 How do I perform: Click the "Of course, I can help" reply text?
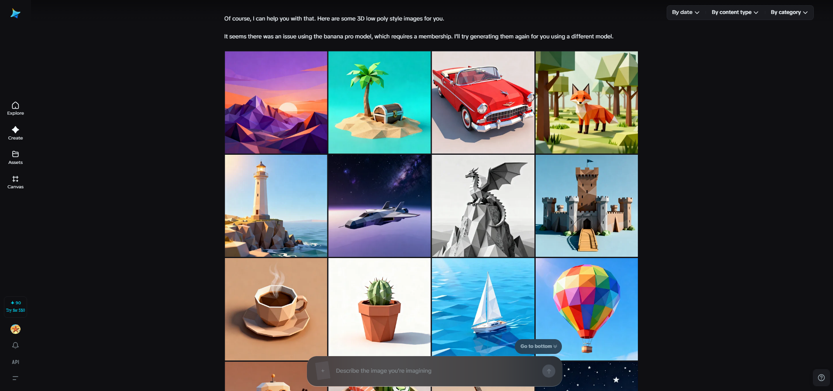[334, 19]
